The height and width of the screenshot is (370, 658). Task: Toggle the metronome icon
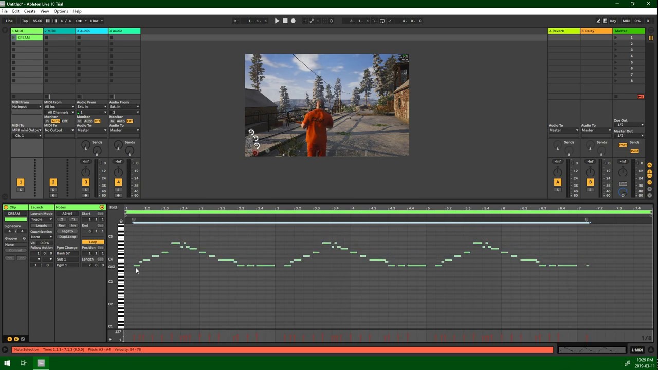click(x=79, y=21)
